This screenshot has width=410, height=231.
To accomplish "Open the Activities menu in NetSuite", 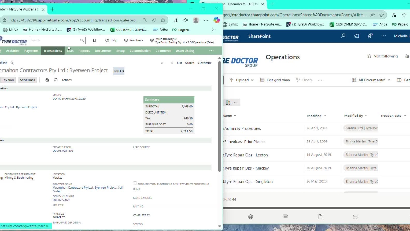I will click(x=13, y=51).
